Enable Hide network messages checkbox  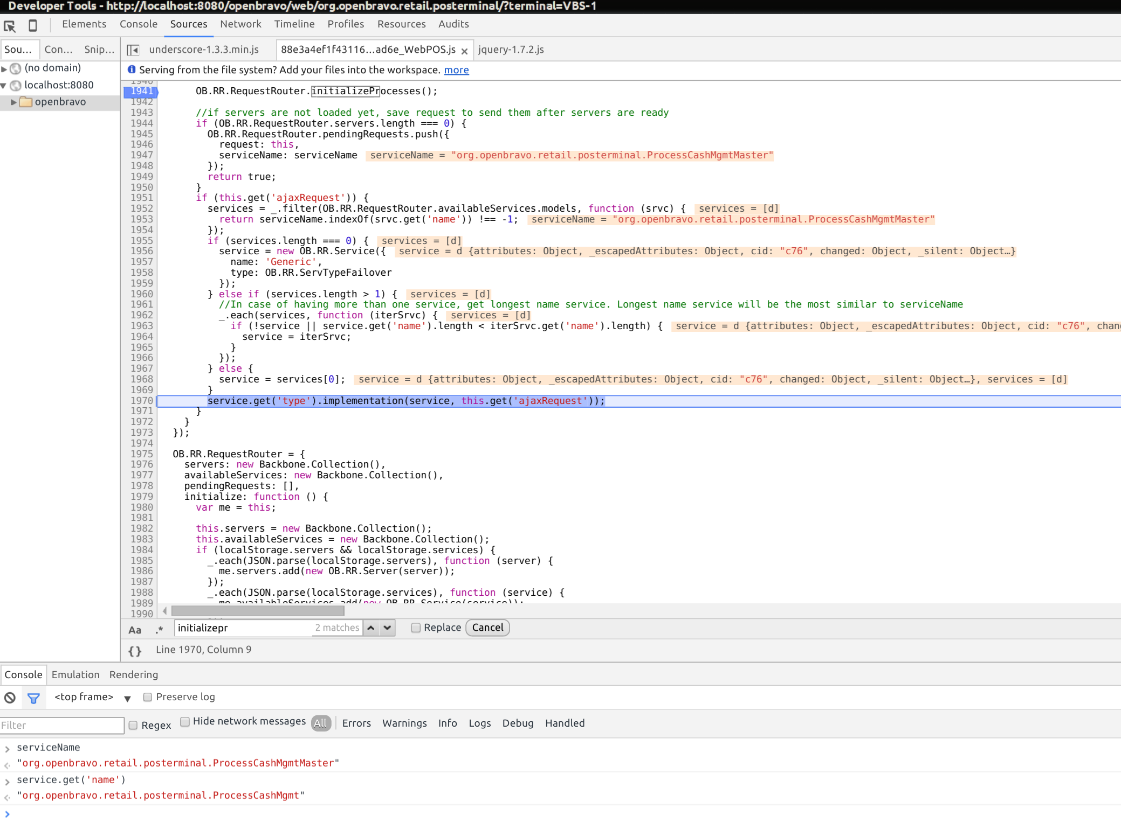tap(185, 722)
